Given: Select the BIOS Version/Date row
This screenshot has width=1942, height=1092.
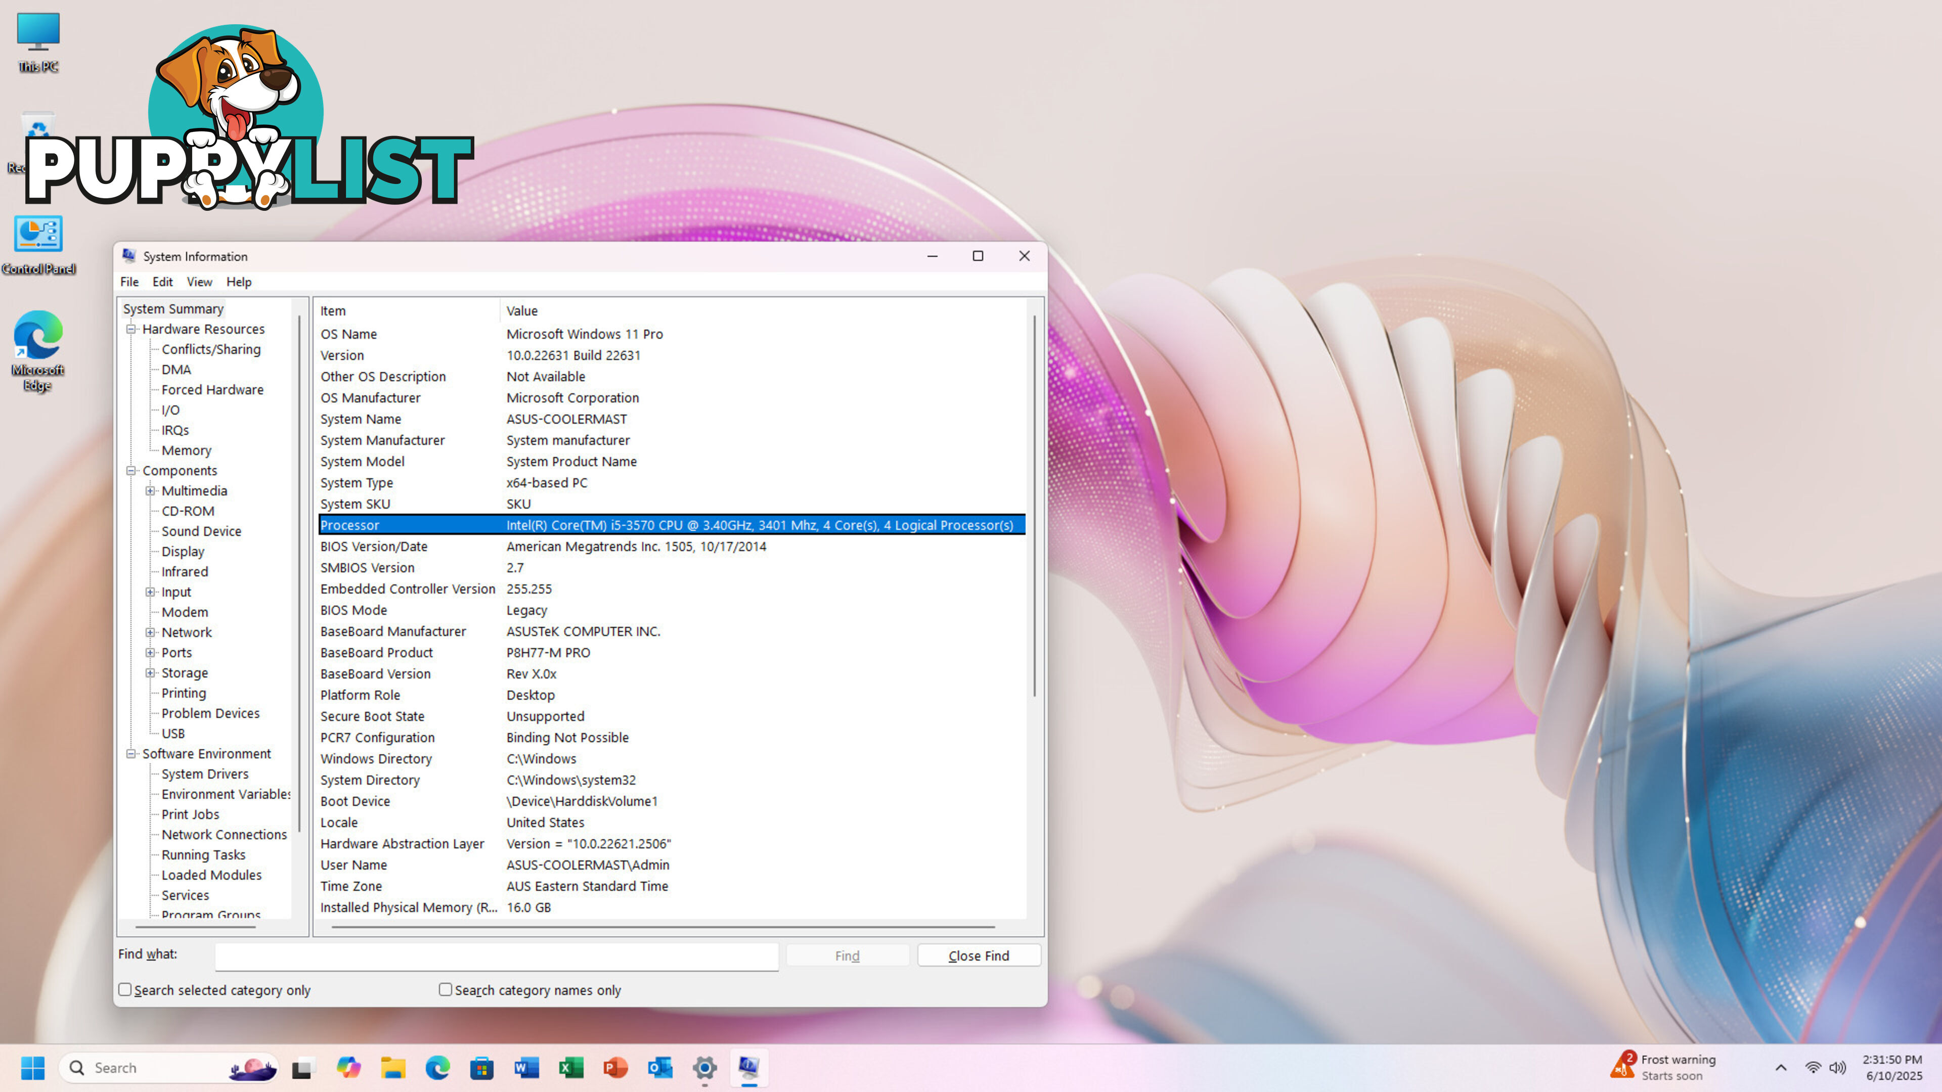Looking at the screenshot, I should pos(671,547).
